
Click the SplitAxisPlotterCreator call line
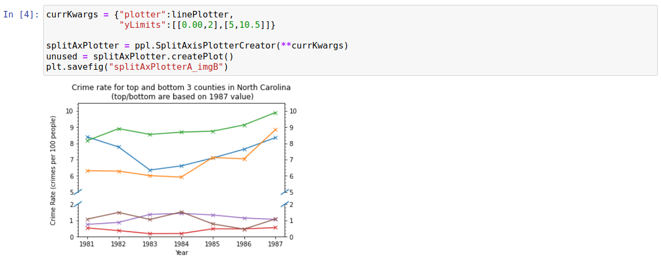pyautogui.click(x=197, y=45)
